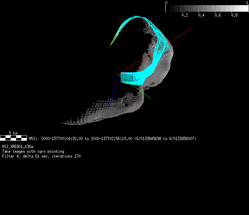Click the 0.2 label on the color scale
This screenshot has width=249, height=215.
[x=185, y=15]
